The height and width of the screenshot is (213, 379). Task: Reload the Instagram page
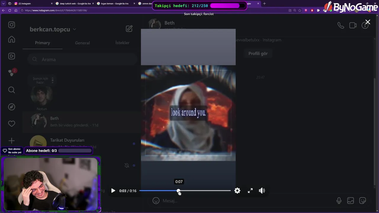click(10, 10)
